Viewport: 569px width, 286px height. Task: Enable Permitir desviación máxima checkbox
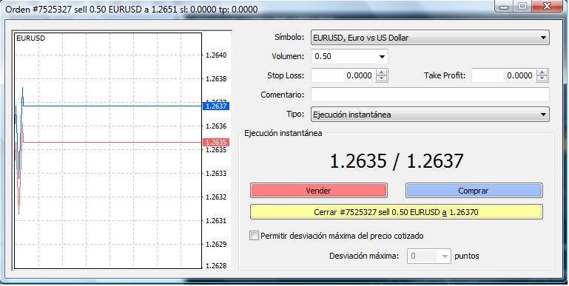254,236
